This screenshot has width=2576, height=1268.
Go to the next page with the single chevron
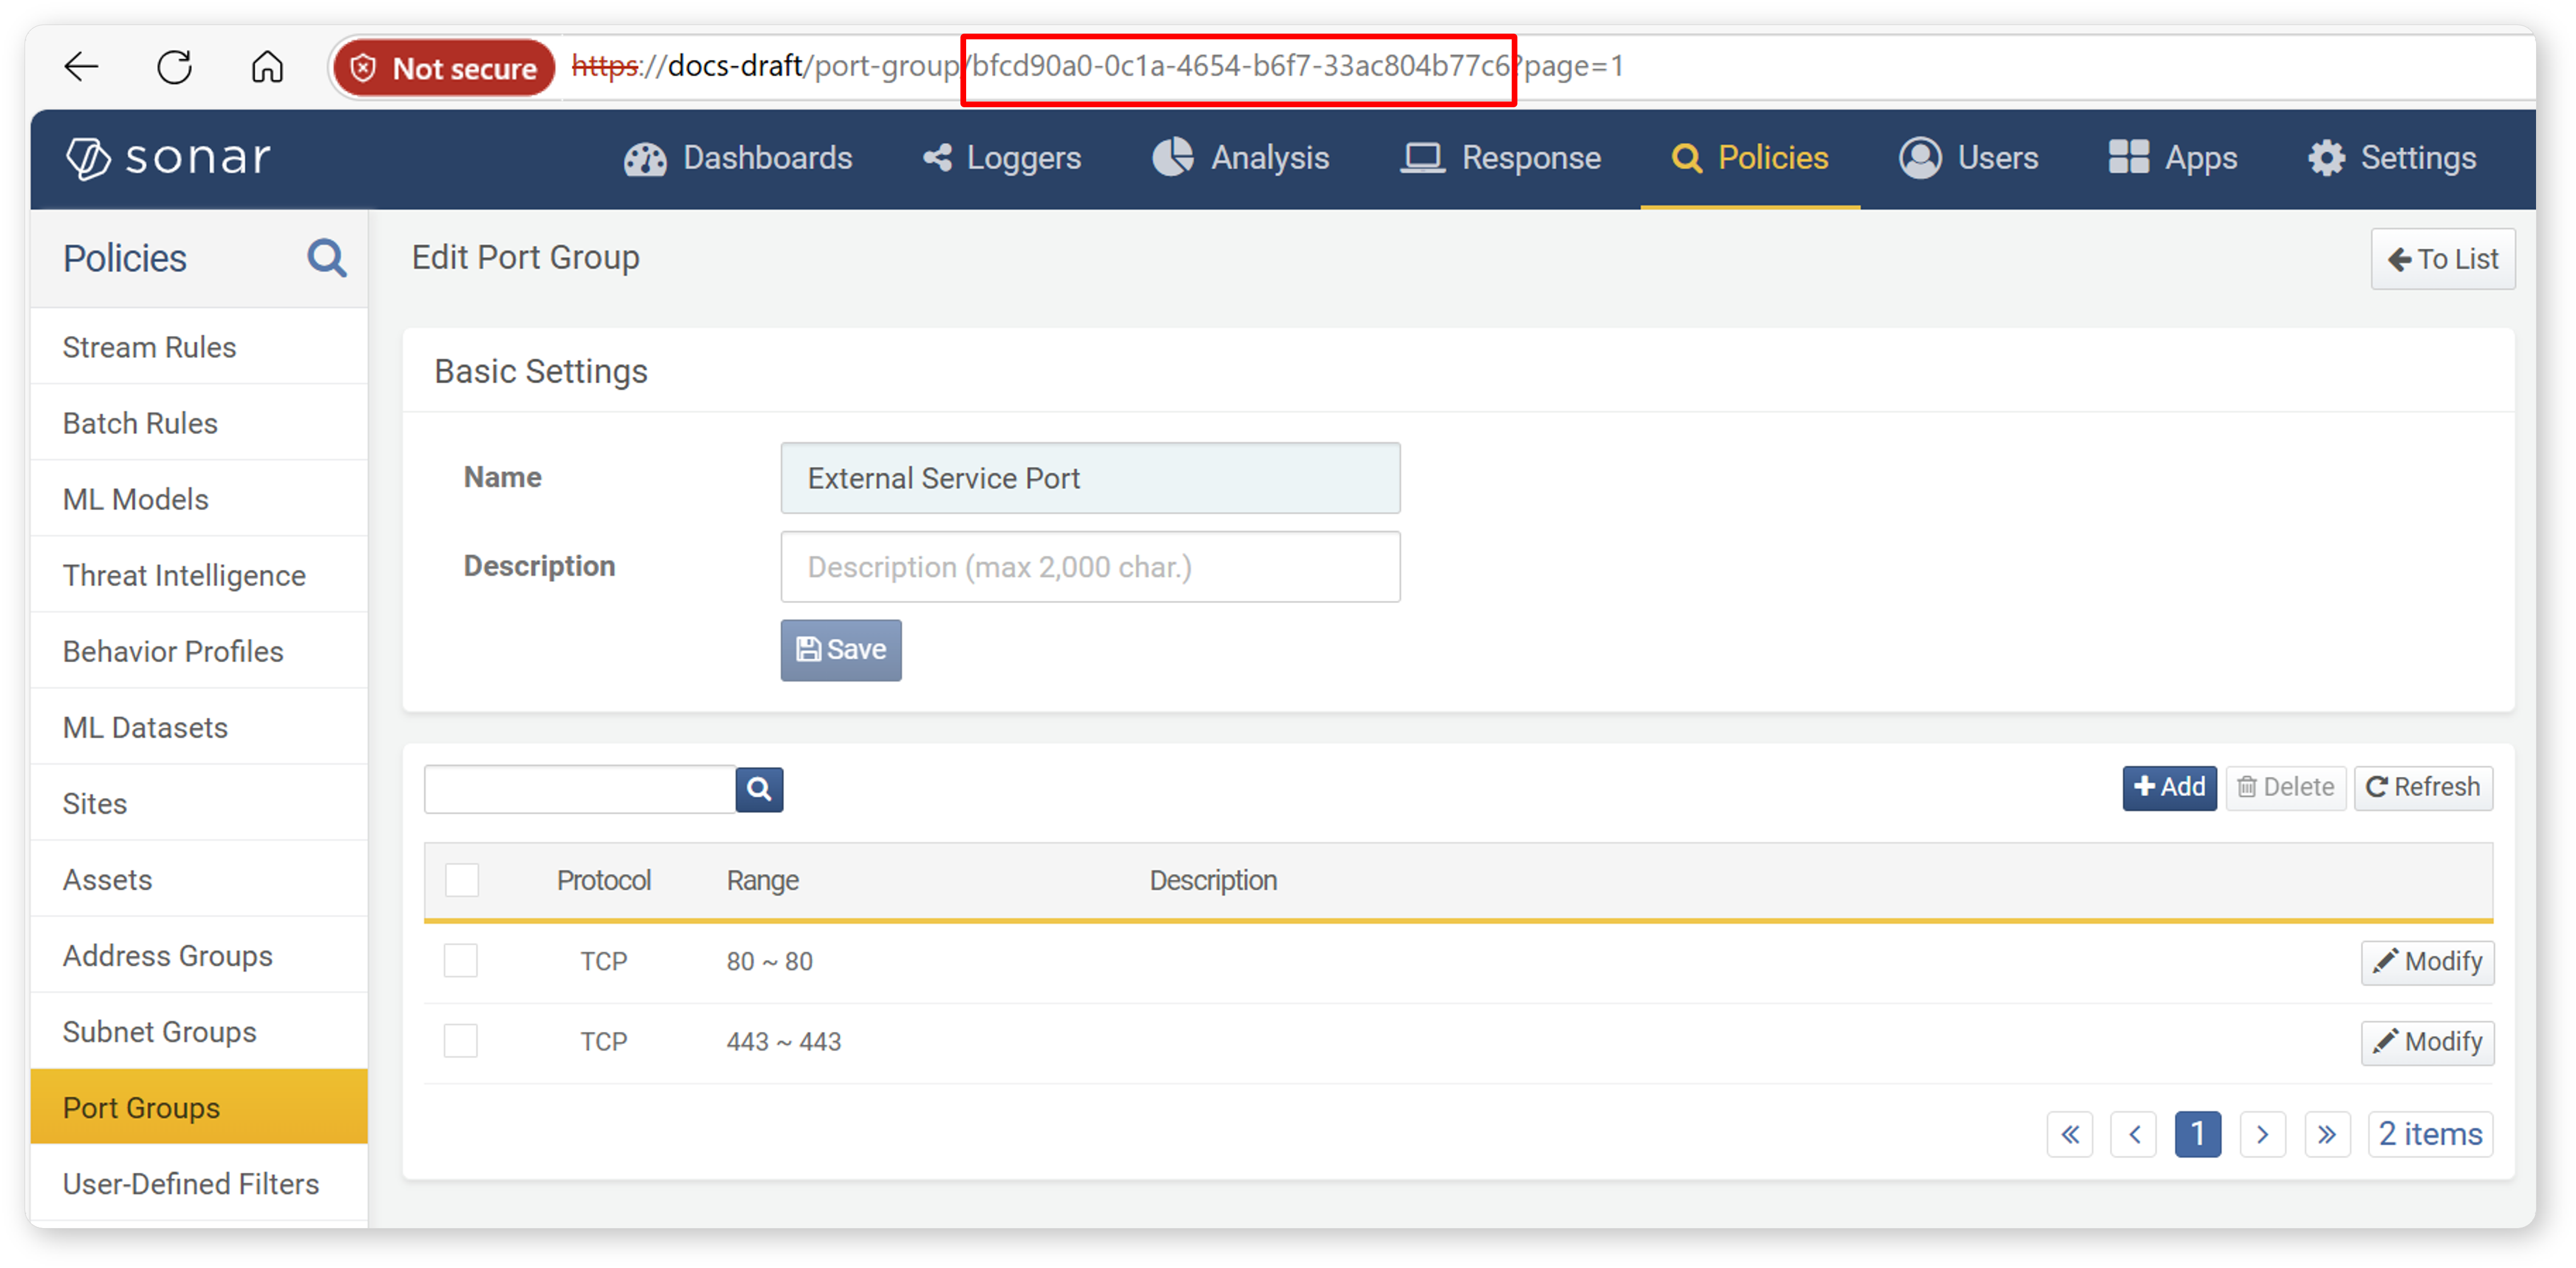click(2262, 1134)
